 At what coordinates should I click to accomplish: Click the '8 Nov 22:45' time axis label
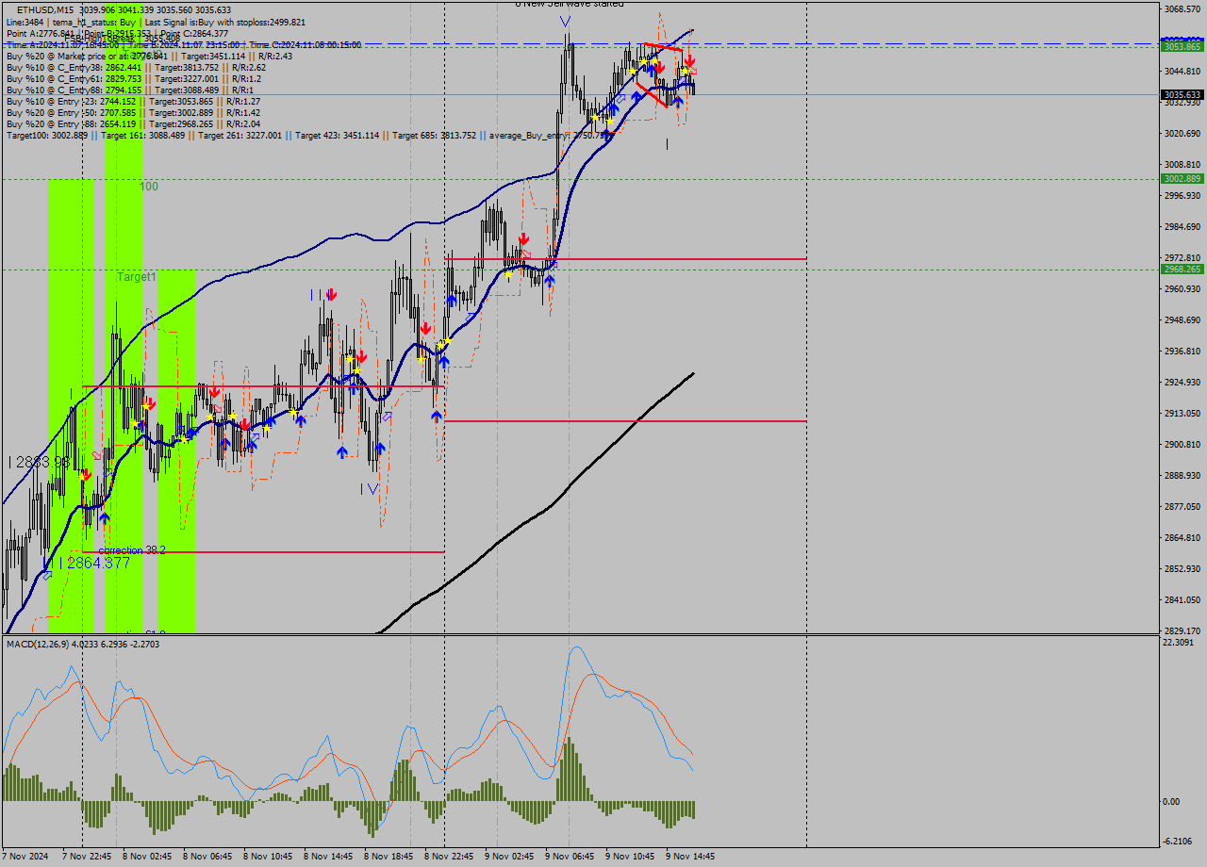(449, 857)
